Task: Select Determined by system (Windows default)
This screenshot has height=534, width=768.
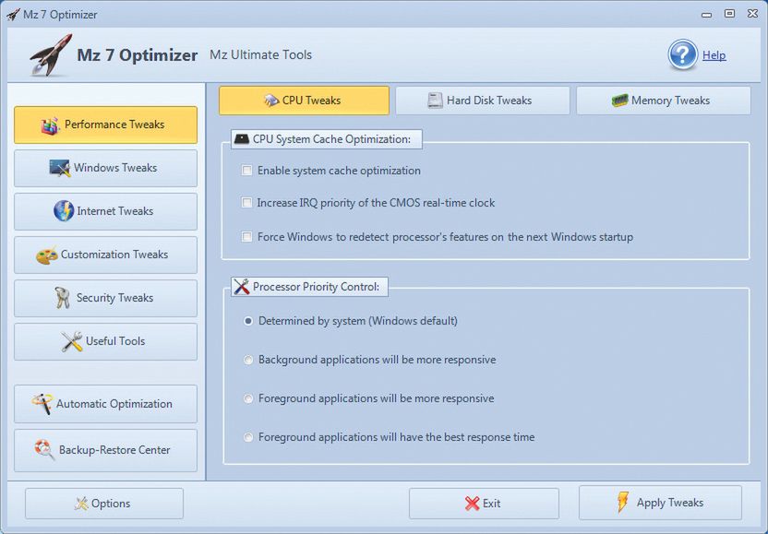Action: coord(248,321)
